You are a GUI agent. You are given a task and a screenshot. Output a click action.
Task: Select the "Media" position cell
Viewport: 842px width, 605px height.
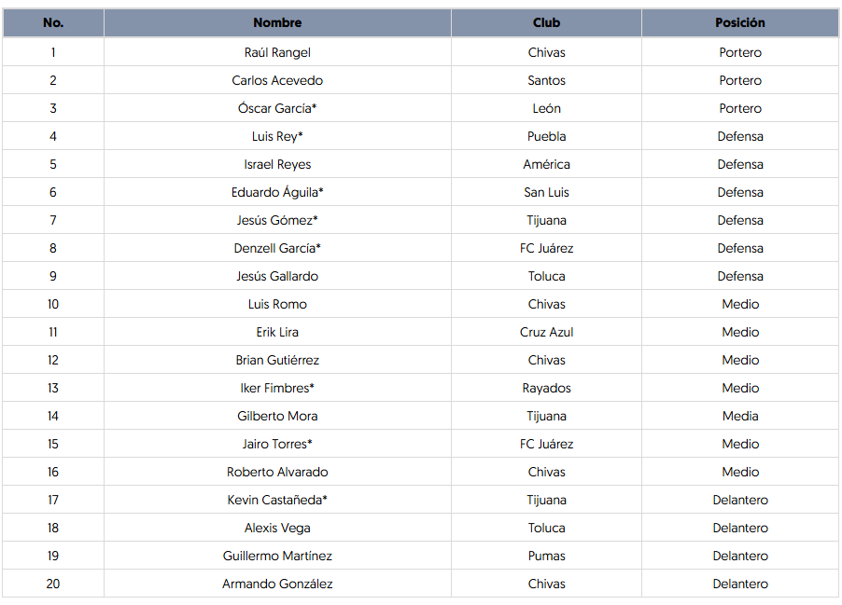tap(740, 416)
